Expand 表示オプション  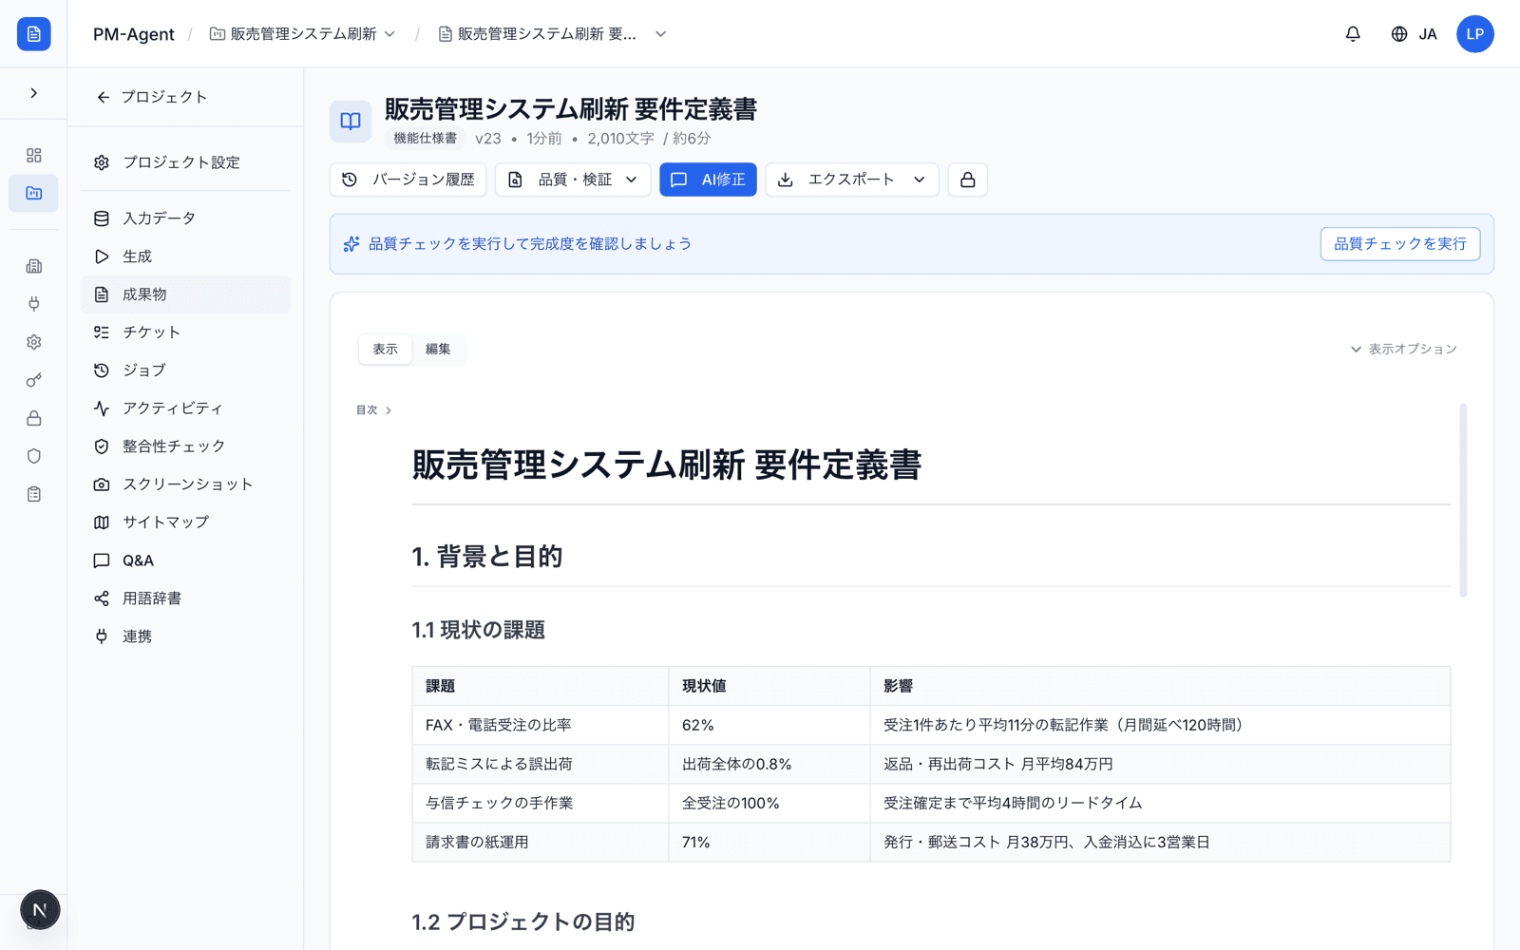[1404, 349]
